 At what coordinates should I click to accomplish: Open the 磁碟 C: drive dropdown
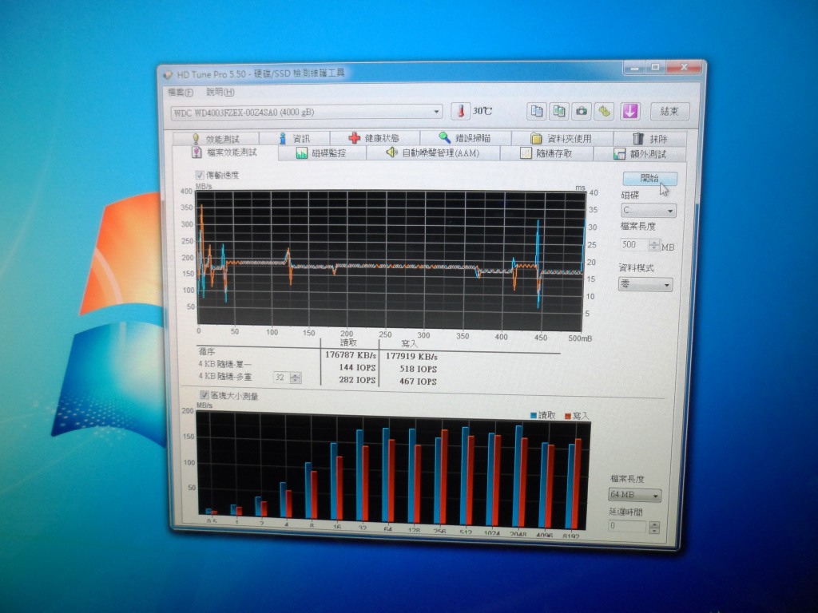point(648,211)
